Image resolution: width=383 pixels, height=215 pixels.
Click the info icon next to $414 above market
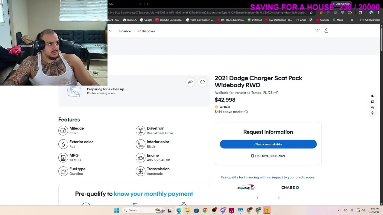(x=246, y=112)
